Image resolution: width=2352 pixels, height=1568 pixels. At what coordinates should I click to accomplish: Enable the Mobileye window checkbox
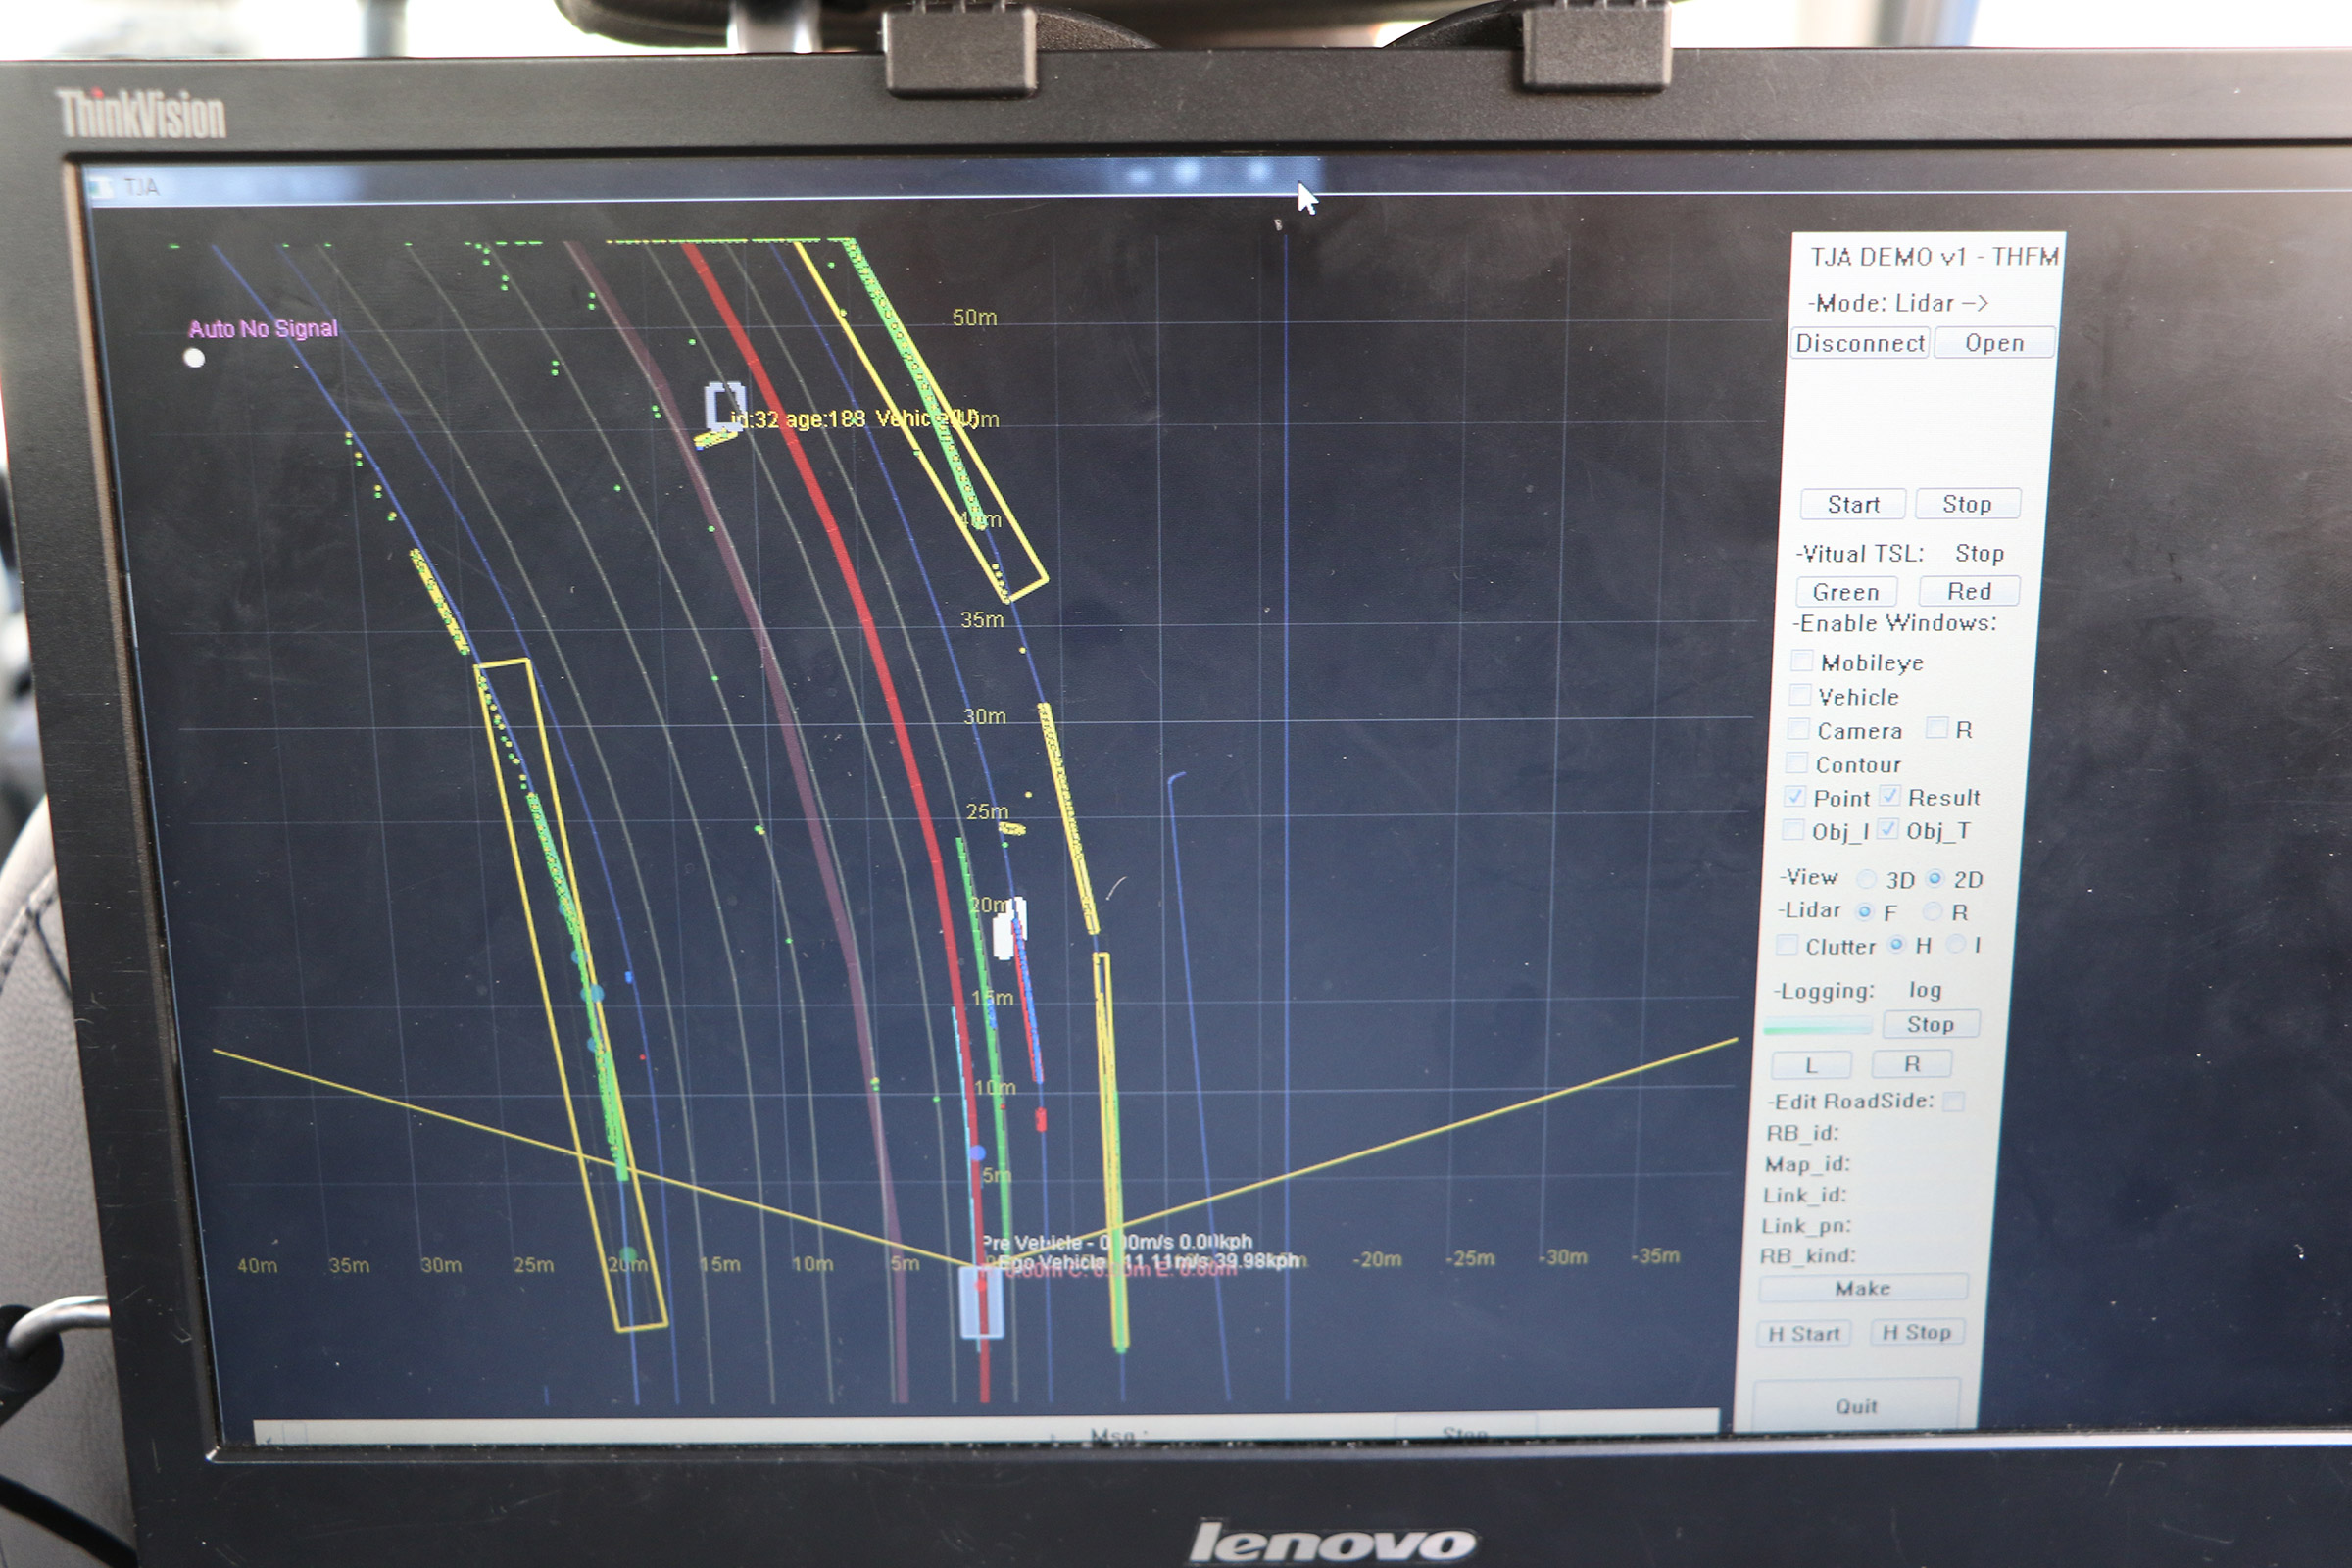(x=1801, y=661)
